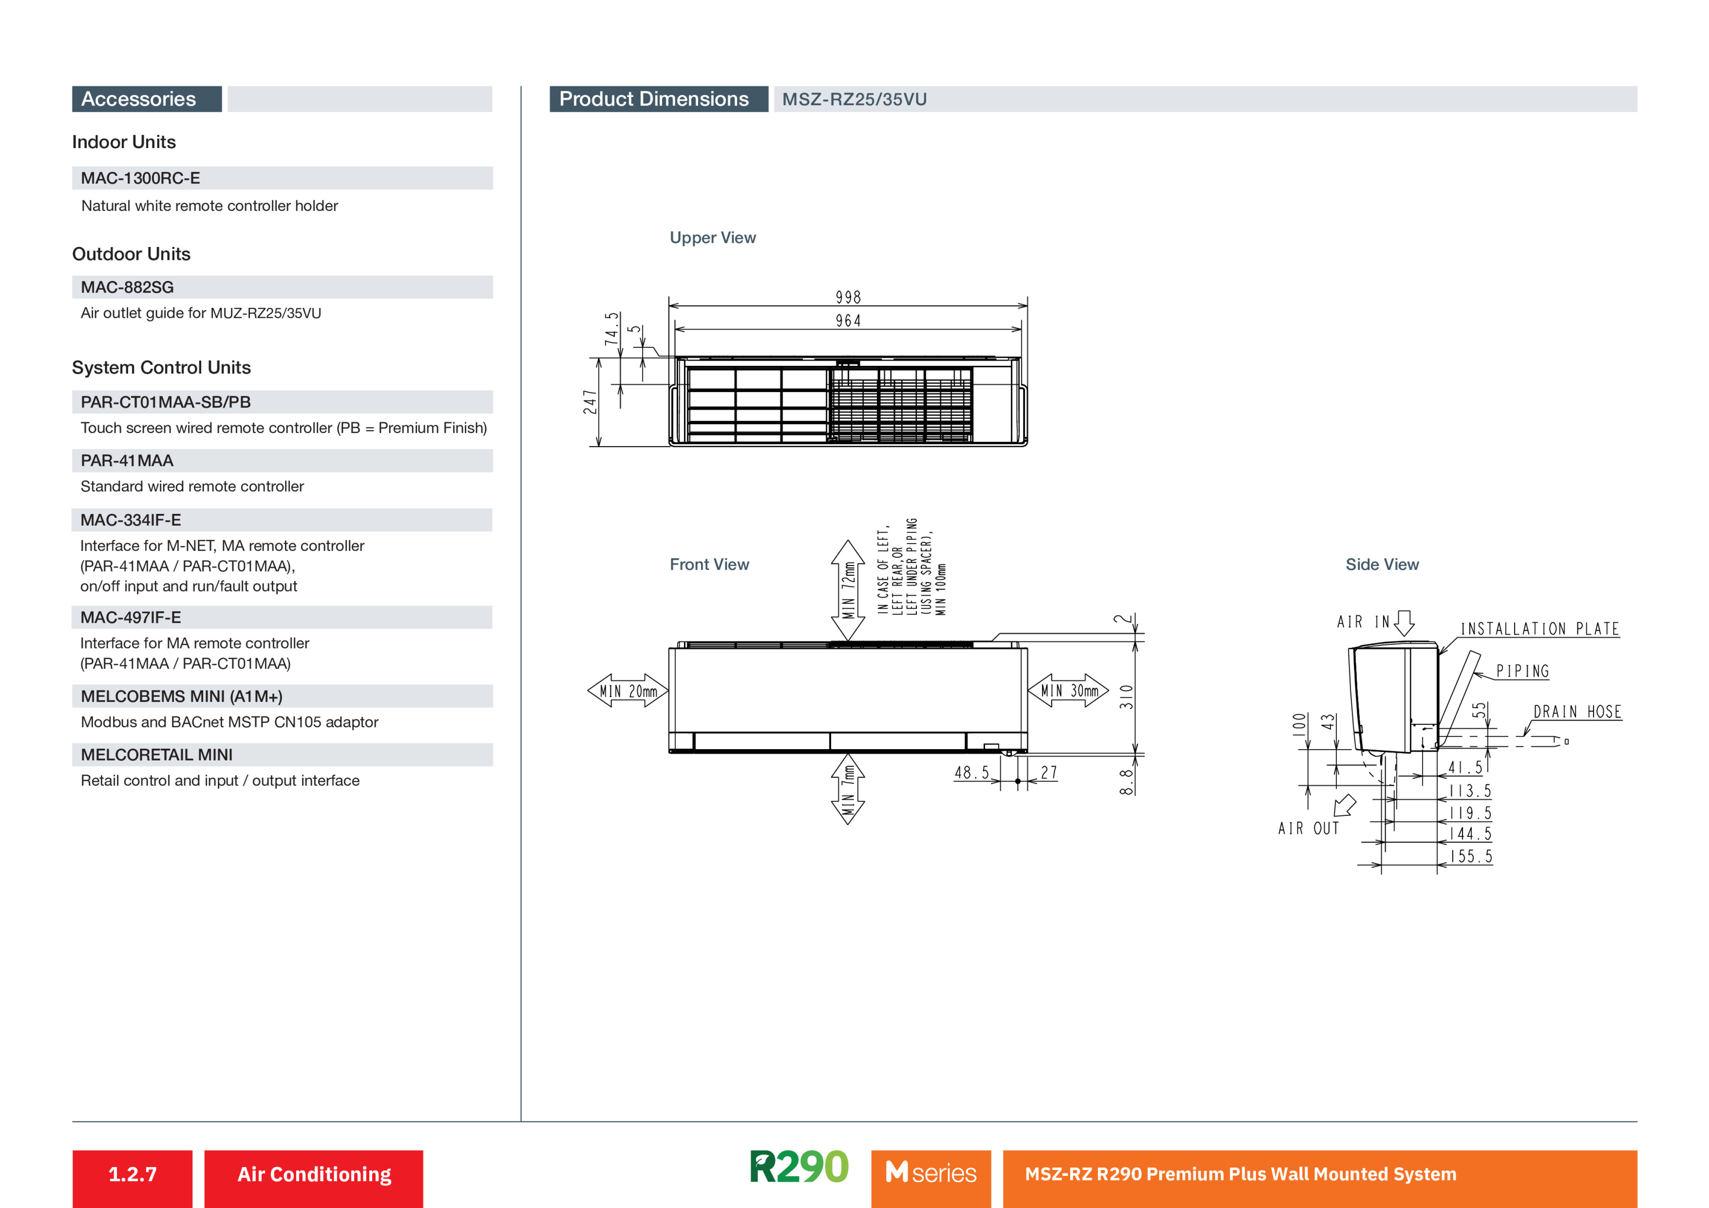Click the 74.5 dimension value
Image resolution: width=1709 pixels, height=1208 pixels.
click(x=611, y=328)
